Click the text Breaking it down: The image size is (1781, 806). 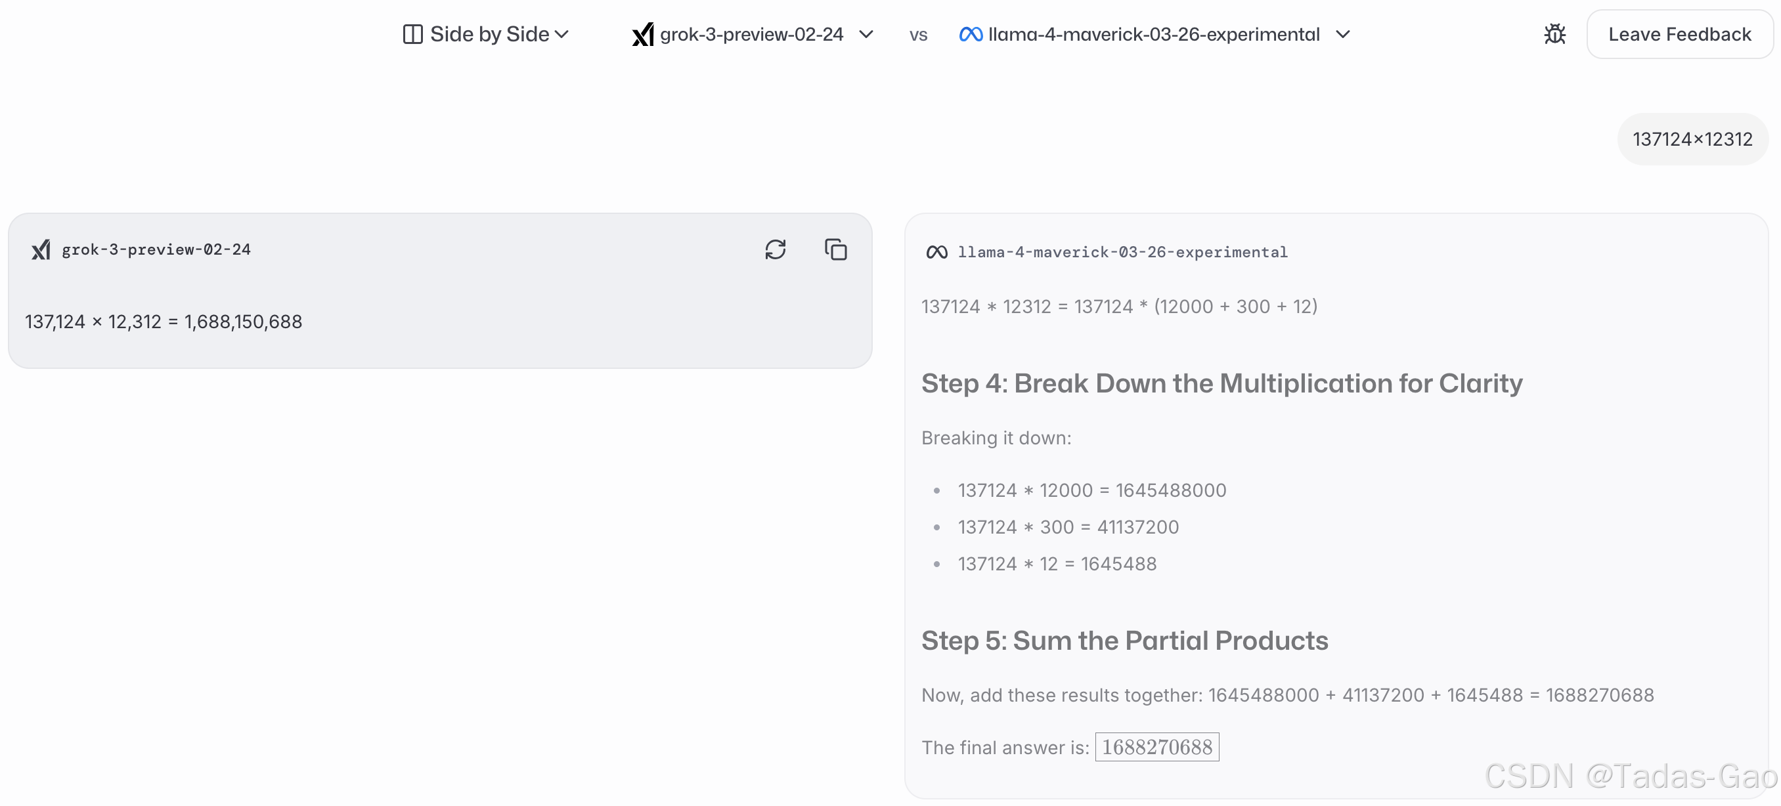(x=996, y=438)
